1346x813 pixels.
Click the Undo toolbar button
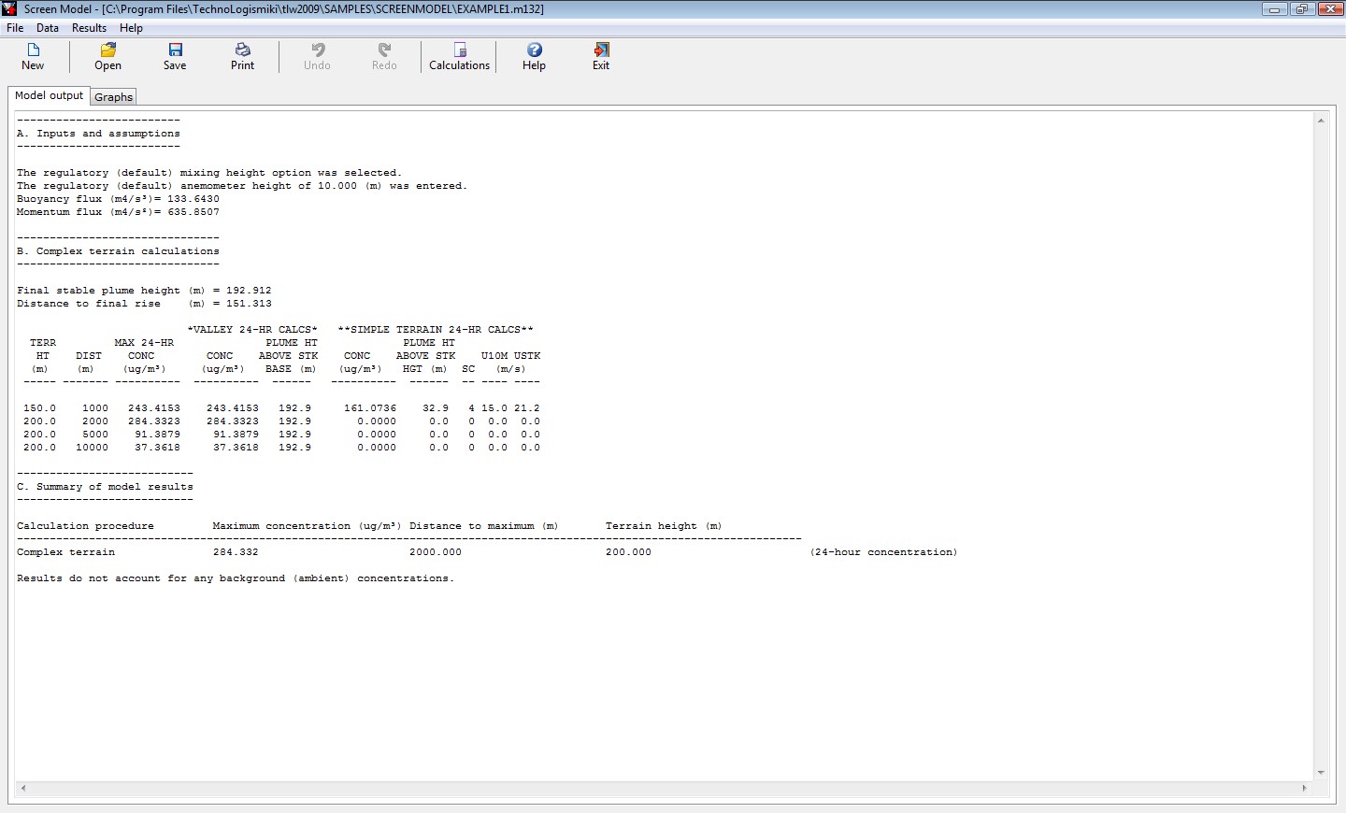(317, 56)
